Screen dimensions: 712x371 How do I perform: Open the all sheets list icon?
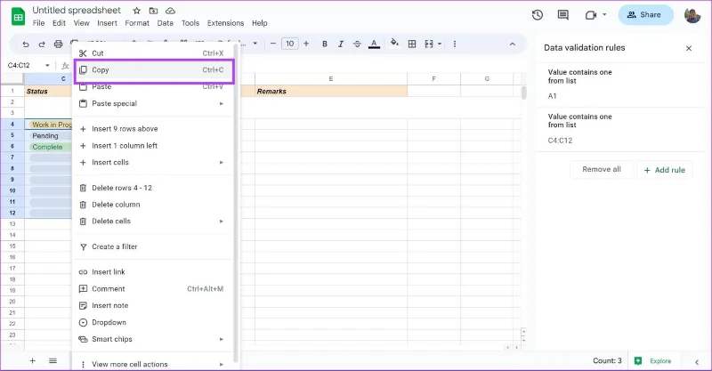coord(53,361)
